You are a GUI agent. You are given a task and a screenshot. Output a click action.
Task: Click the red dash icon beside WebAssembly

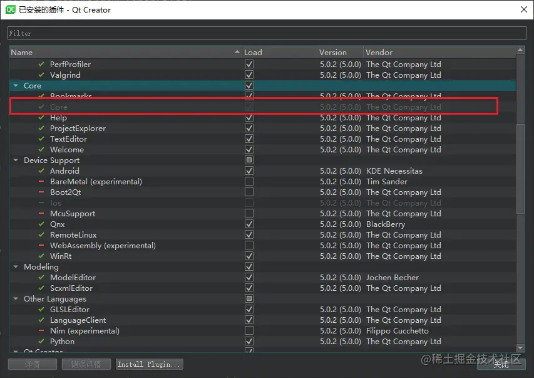[x=41, y=245]
